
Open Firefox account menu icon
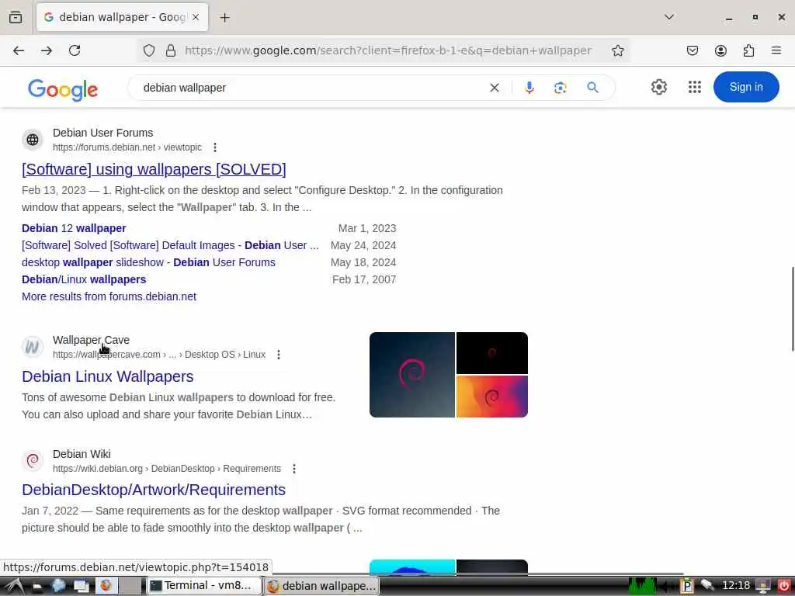[720, 50]
